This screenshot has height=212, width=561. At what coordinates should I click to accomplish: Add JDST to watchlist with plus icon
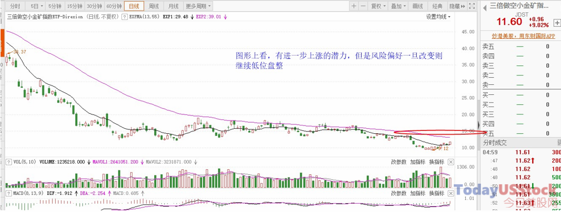tap(557, 23)
